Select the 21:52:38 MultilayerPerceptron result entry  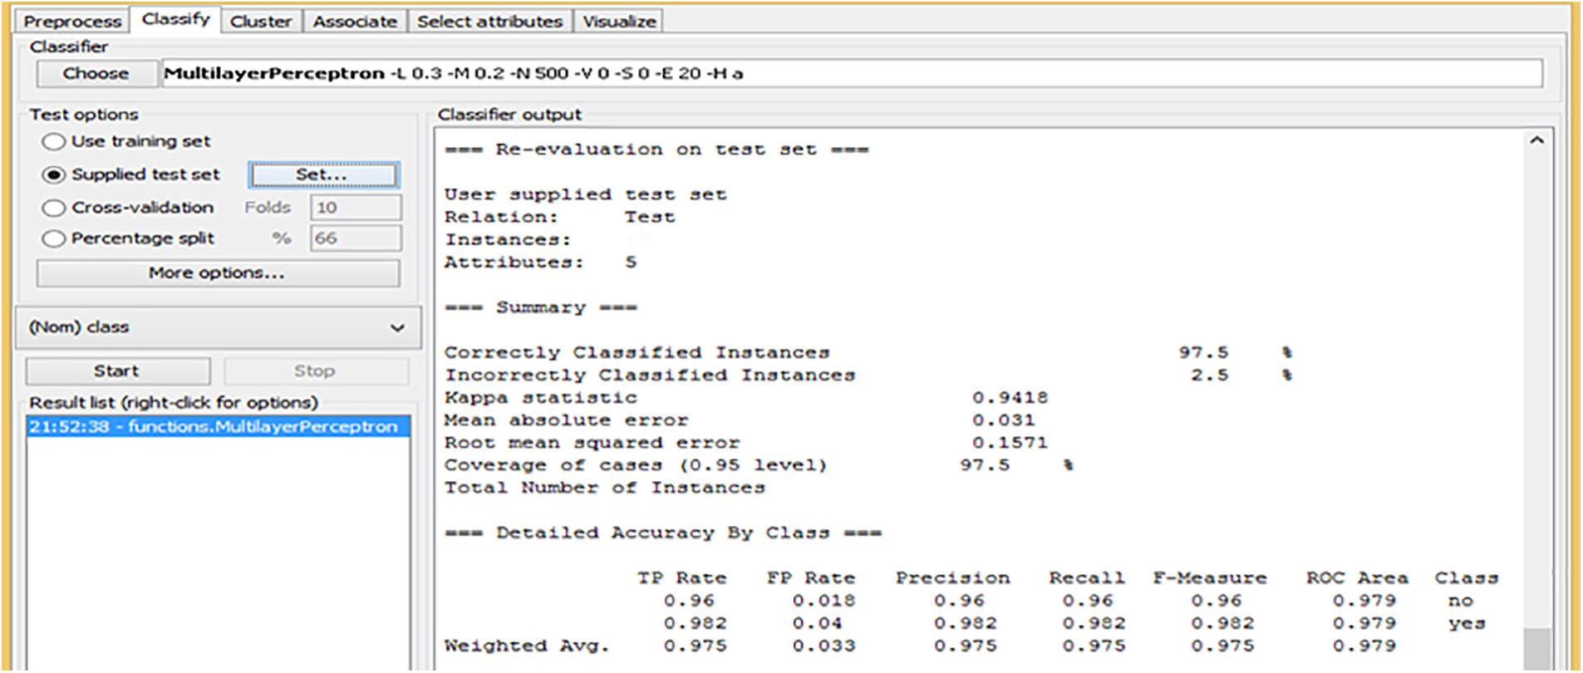point(214,427)
